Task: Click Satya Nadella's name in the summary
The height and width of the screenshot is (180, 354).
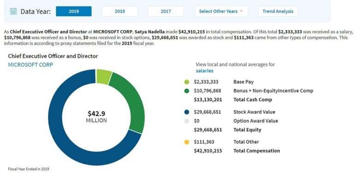Action: (149, 32)
